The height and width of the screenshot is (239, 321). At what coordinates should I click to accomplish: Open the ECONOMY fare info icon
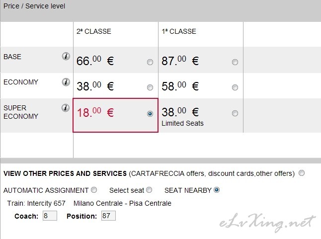[x=66, y=82]
